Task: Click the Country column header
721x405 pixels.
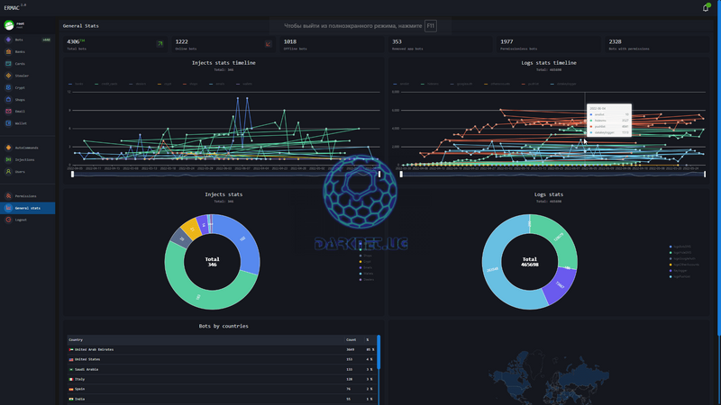Action: (76, 340)
